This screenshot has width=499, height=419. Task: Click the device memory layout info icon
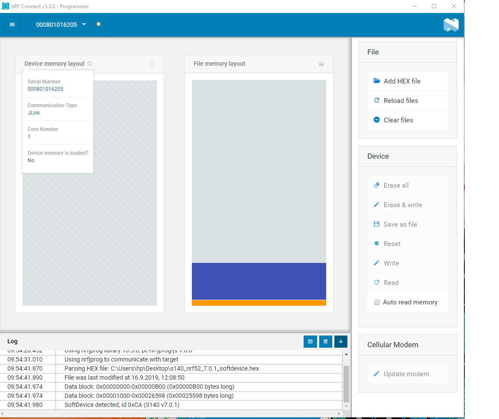tap(90, 64)
